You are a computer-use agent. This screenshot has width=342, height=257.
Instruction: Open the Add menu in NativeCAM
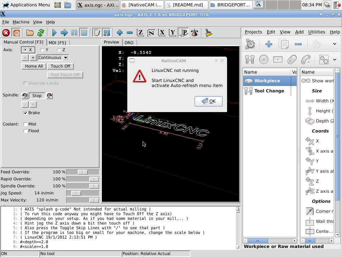[x=299, y=32]
